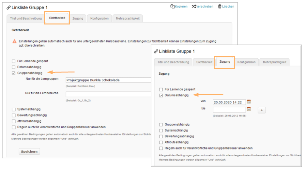Click the 'Nur für die Lerngruppen' field

(x=108, y=80)
